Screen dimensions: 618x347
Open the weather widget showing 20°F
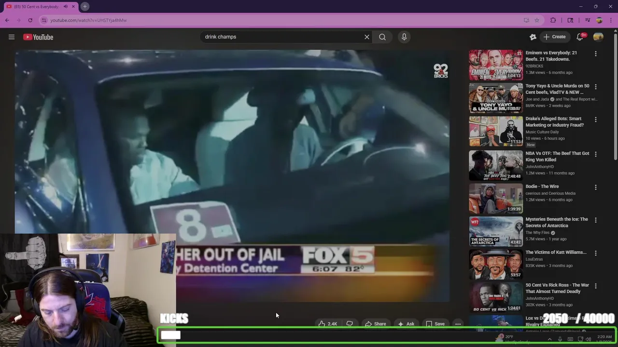tap(513, 339)
